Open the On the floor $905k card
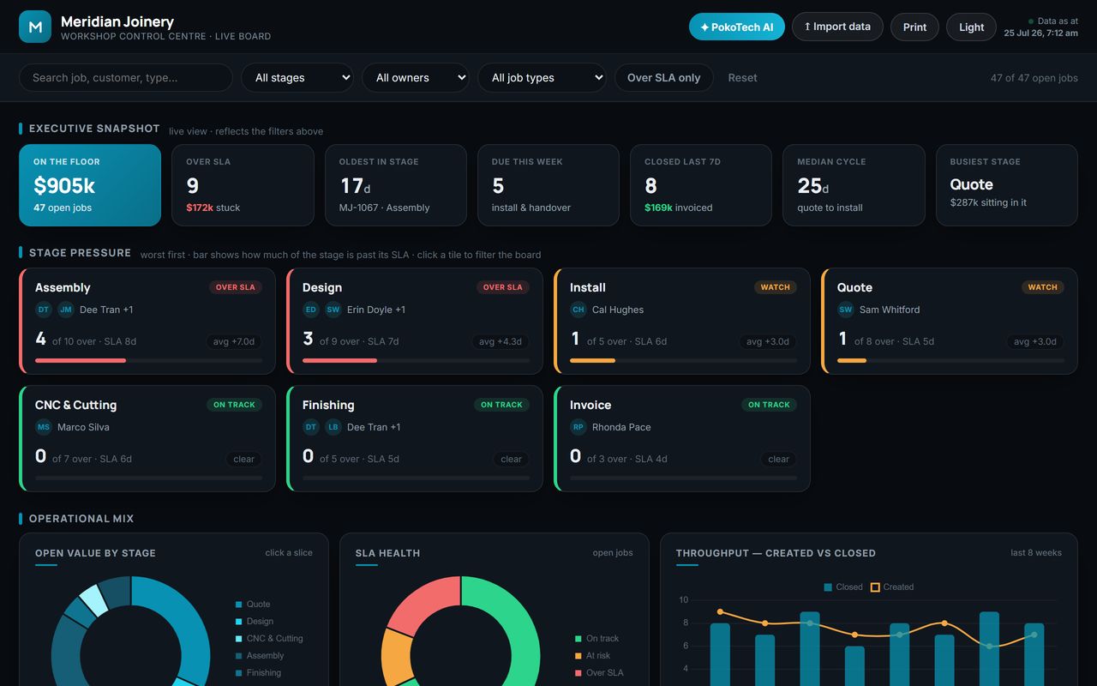This screenshot has height=686, width=1097. pyautogui.click(x=90, y=185)
